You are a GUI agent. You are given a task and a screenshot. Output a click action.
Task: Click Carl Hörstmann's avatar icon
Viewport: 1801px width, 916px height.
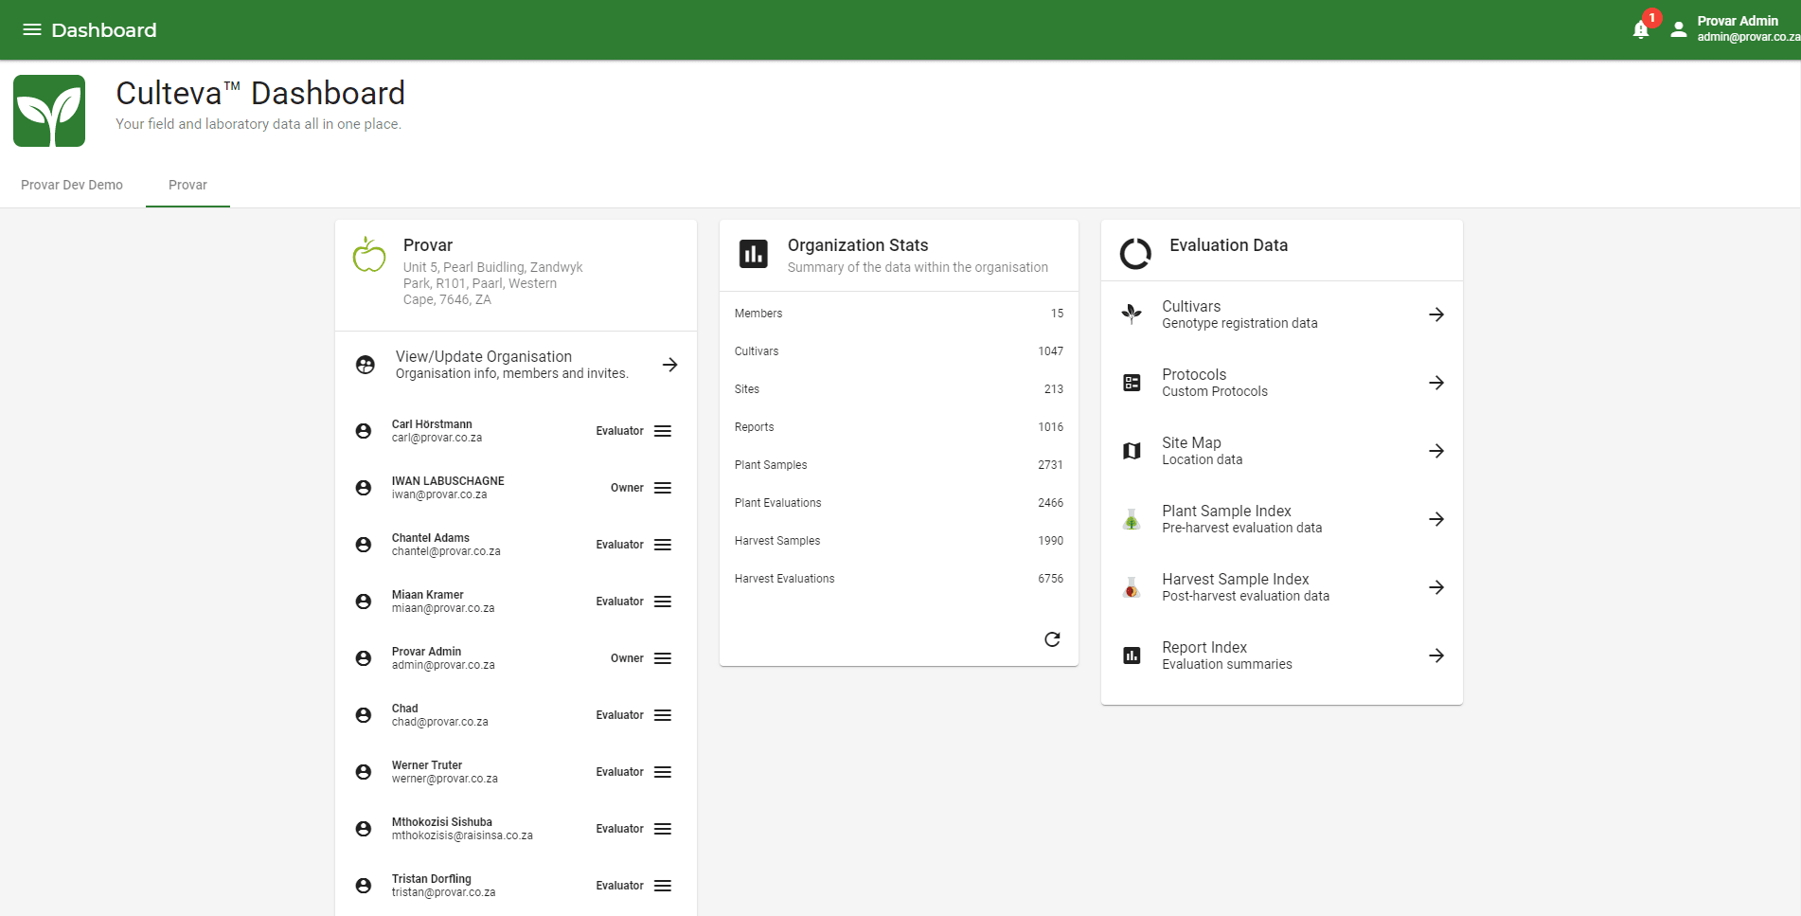click(x=364, y=431)
